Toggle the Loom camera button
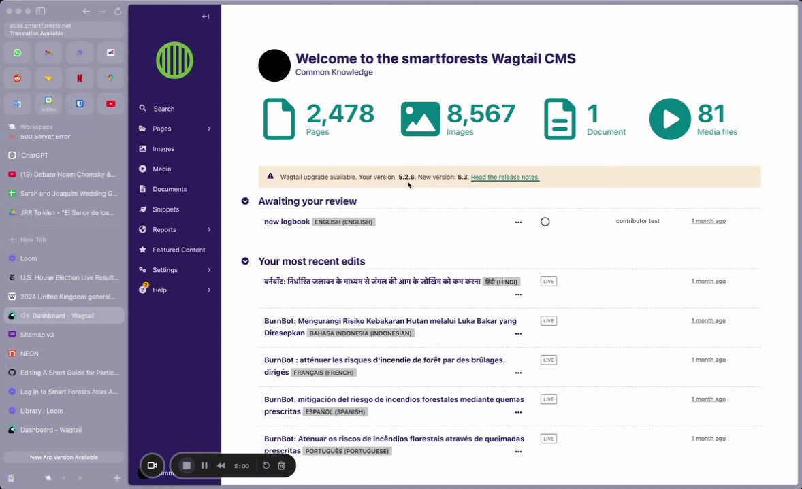Screen dimensions: 802x489 152,465
